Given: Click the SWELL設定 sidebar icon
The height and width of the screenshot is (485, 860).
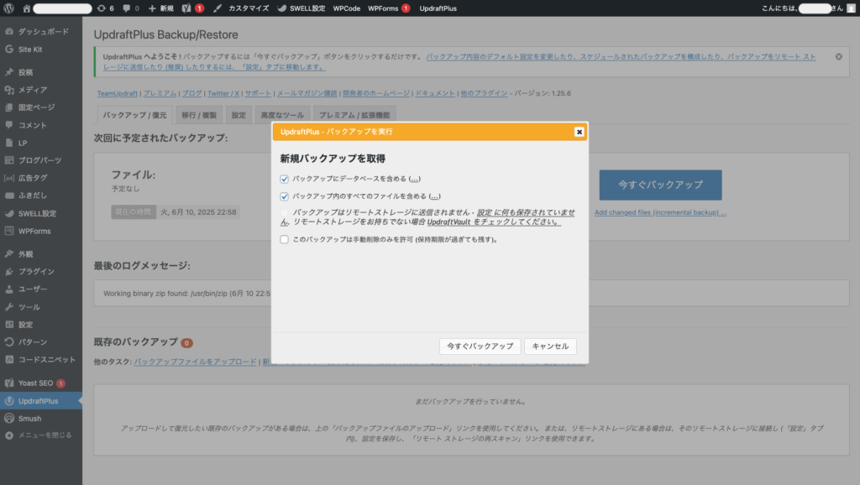Looking at the screenshot, I should pyautogui.click(x=9, y=213).
